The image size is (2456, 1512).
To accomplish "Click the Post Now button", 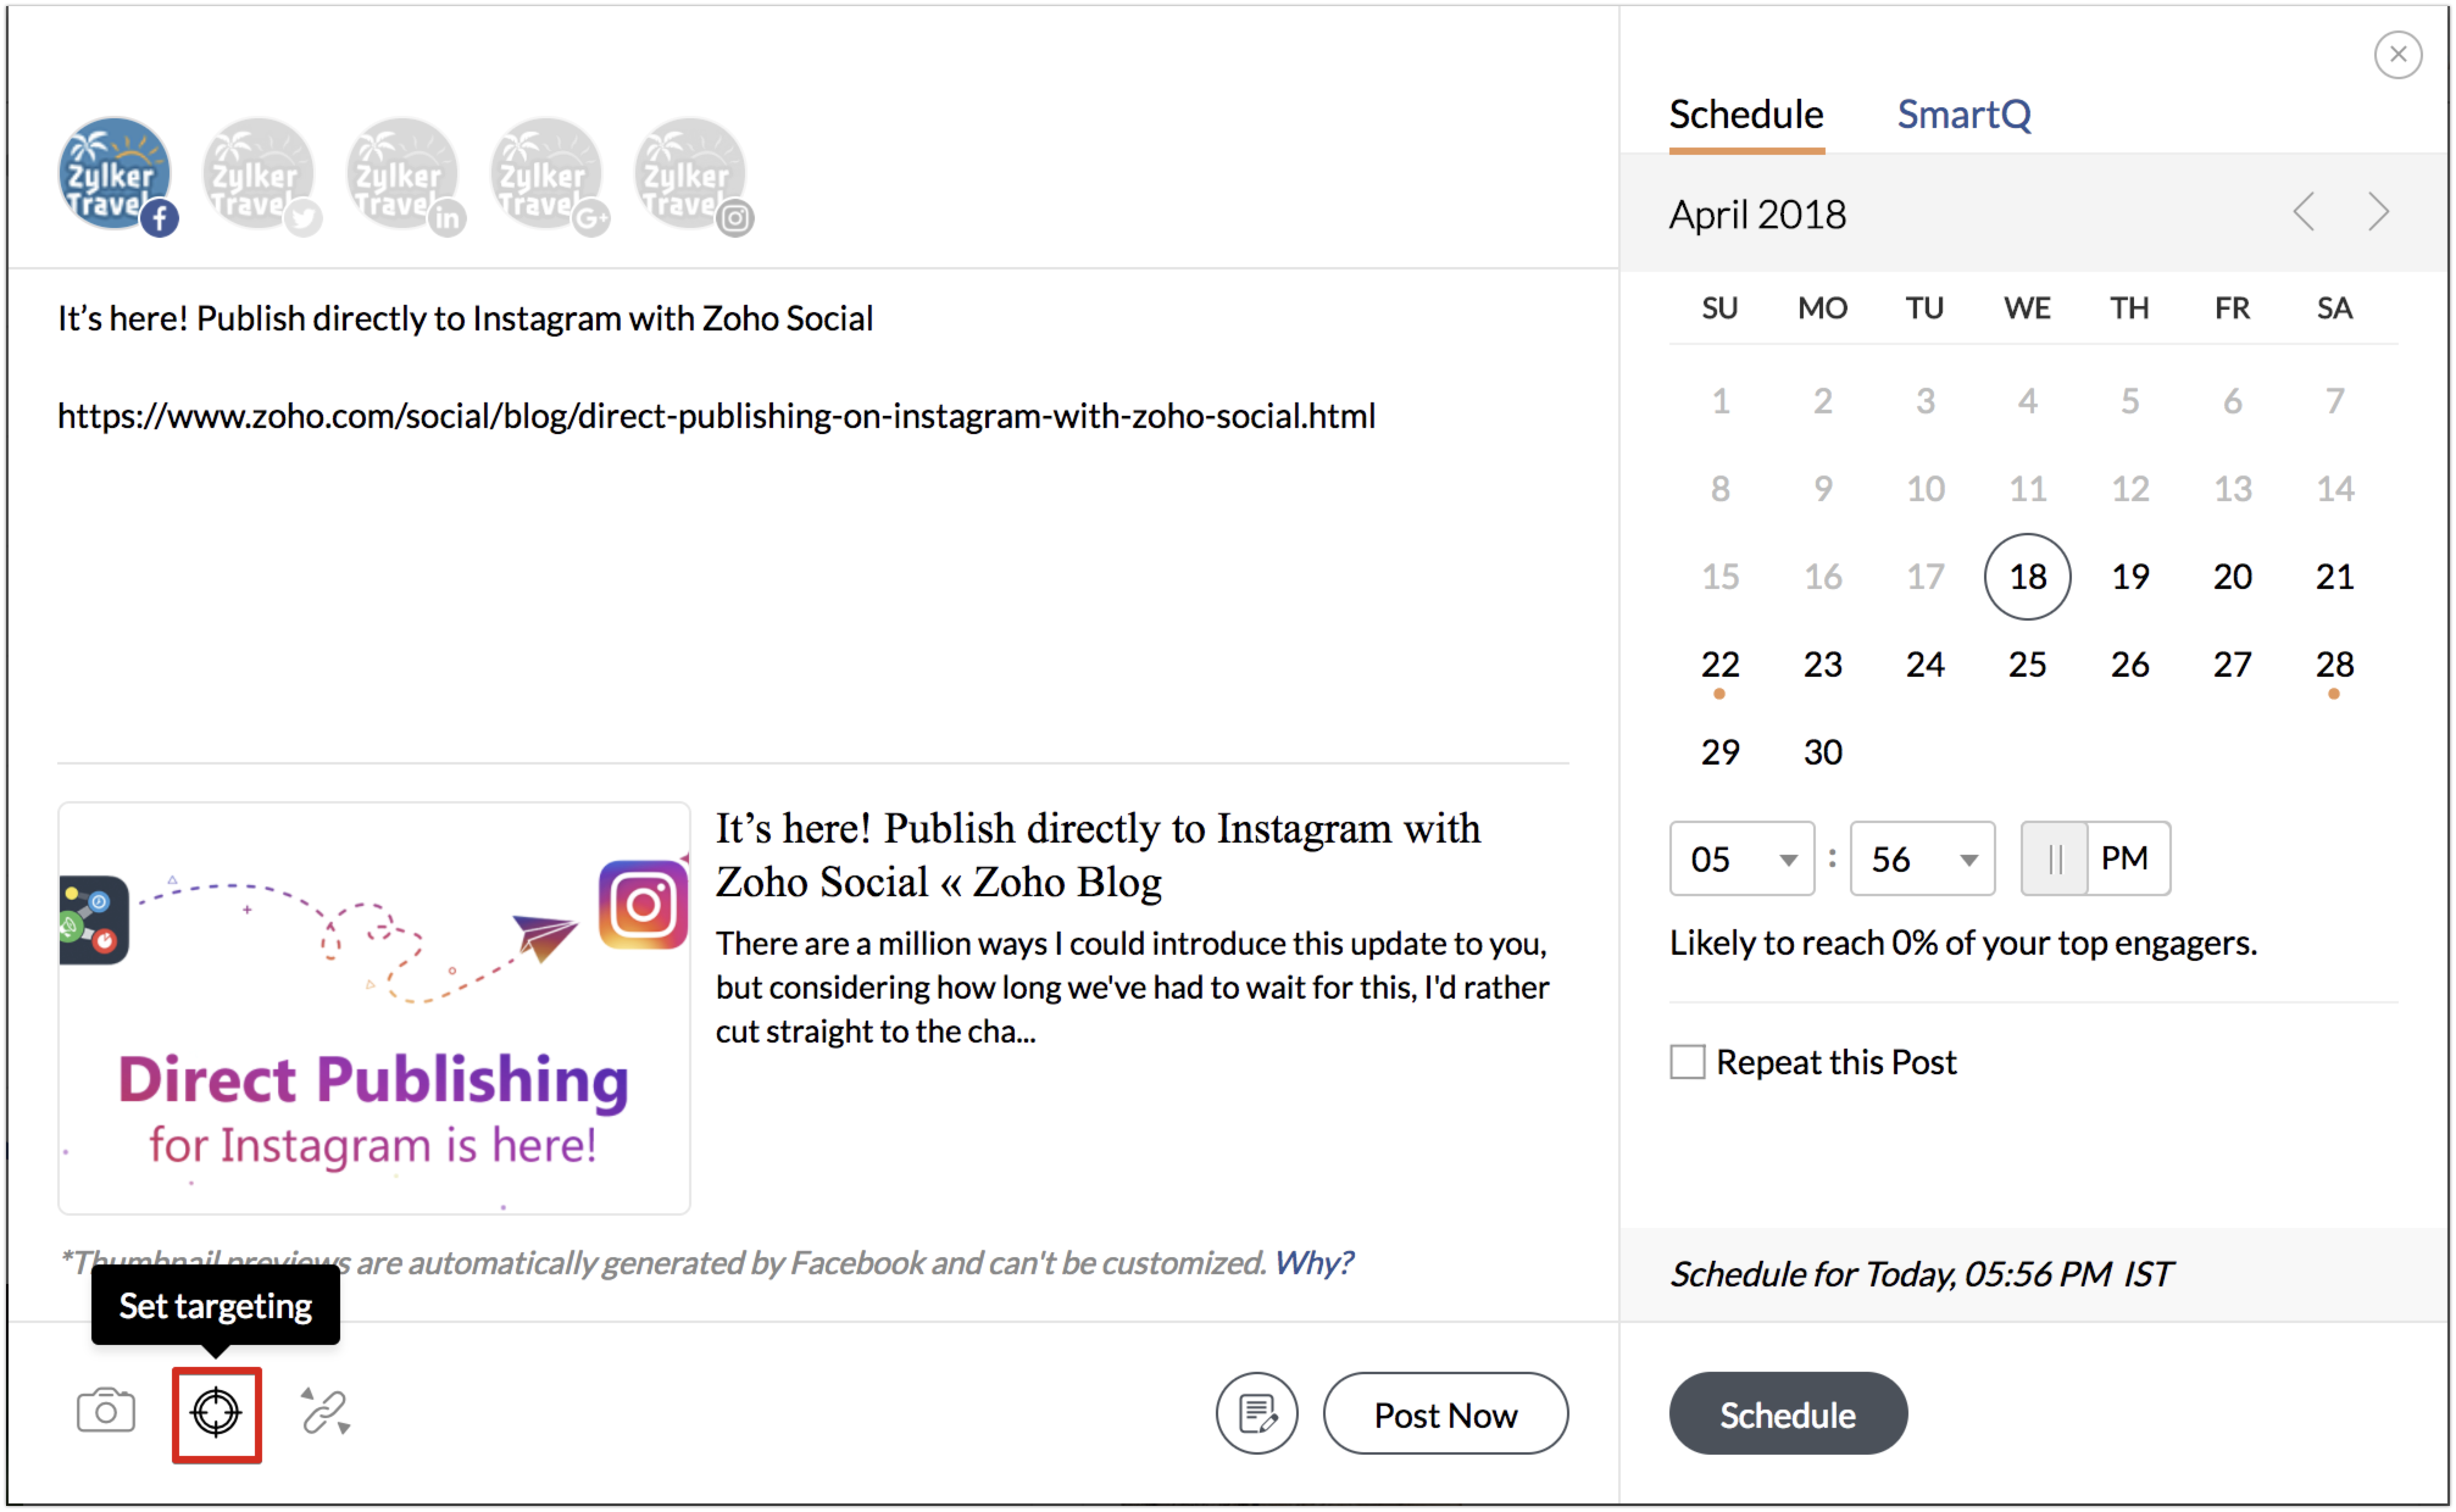I will coord(1445,1414).
